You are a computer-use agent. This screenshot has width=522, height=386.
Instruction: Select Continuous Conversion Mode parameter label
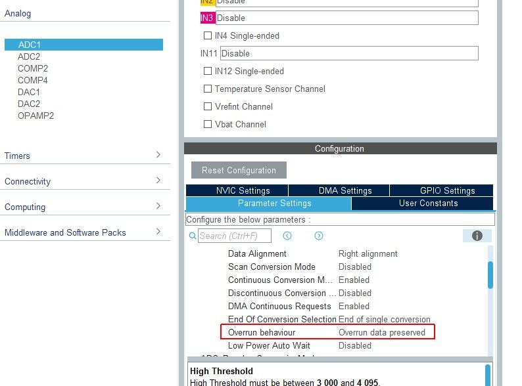click(280, 280)
